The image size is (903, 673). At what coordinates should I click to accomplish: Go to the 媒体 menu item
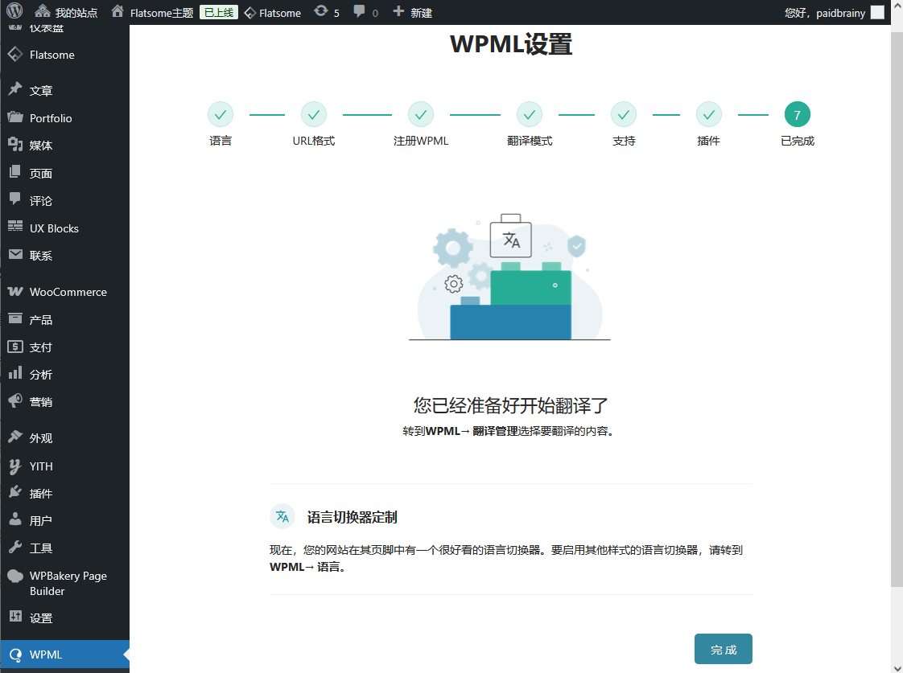(x=64, y=146)
